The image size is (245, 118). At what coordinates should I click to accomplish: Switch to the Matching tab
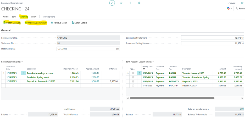24,17
